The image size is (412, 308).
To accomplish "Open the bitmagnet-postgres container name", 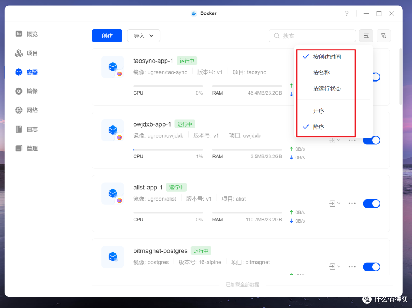I will [x=160, y=251].
